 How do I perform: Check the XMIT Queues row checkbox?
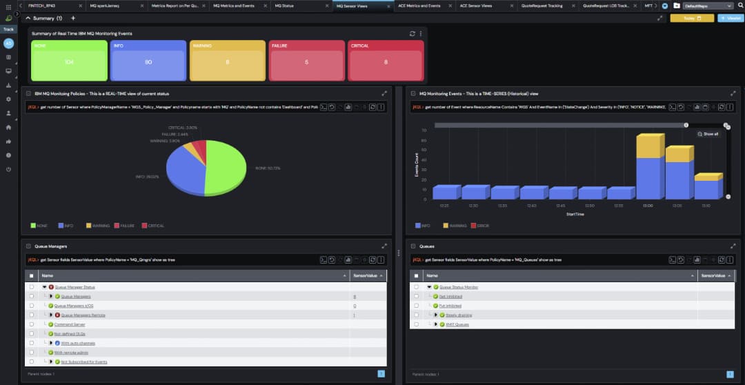[x=417, y=324]
